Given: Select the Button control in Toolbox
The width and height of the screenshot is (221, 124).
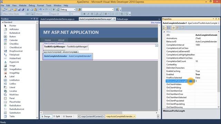Looking at the screenshot, I should coord(12,37).
